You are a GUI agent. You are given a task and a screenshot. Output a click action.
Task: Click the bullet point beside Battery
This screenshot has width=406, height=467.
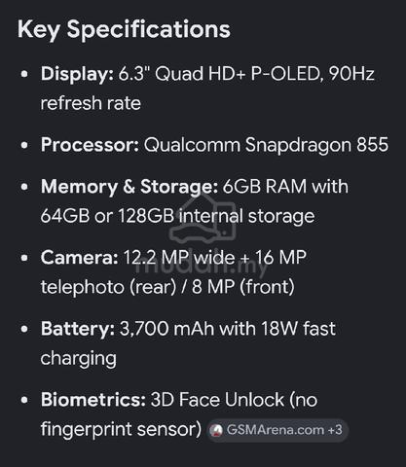[24, 329]
